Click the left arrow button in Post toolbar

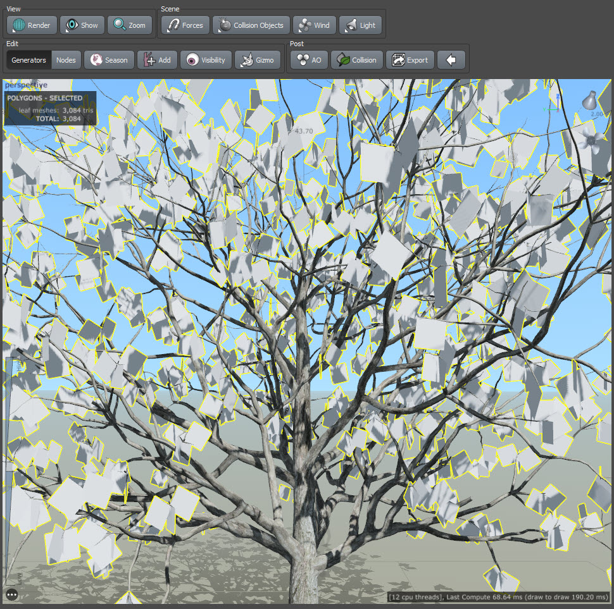[451, 60]
